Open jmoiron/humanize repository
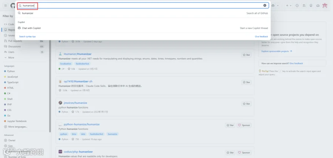Viewport: 333px width, 158px height. click(75, 103)
